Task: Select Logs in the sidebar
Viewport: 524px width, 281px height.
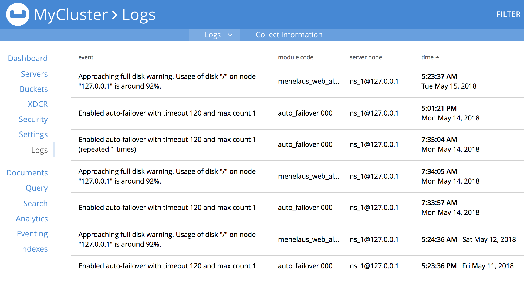Action: tap(39, 150)
